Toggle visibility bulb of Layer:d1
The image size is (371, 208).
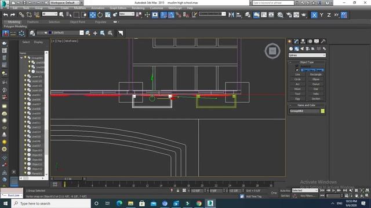click(x=25, y=76)
